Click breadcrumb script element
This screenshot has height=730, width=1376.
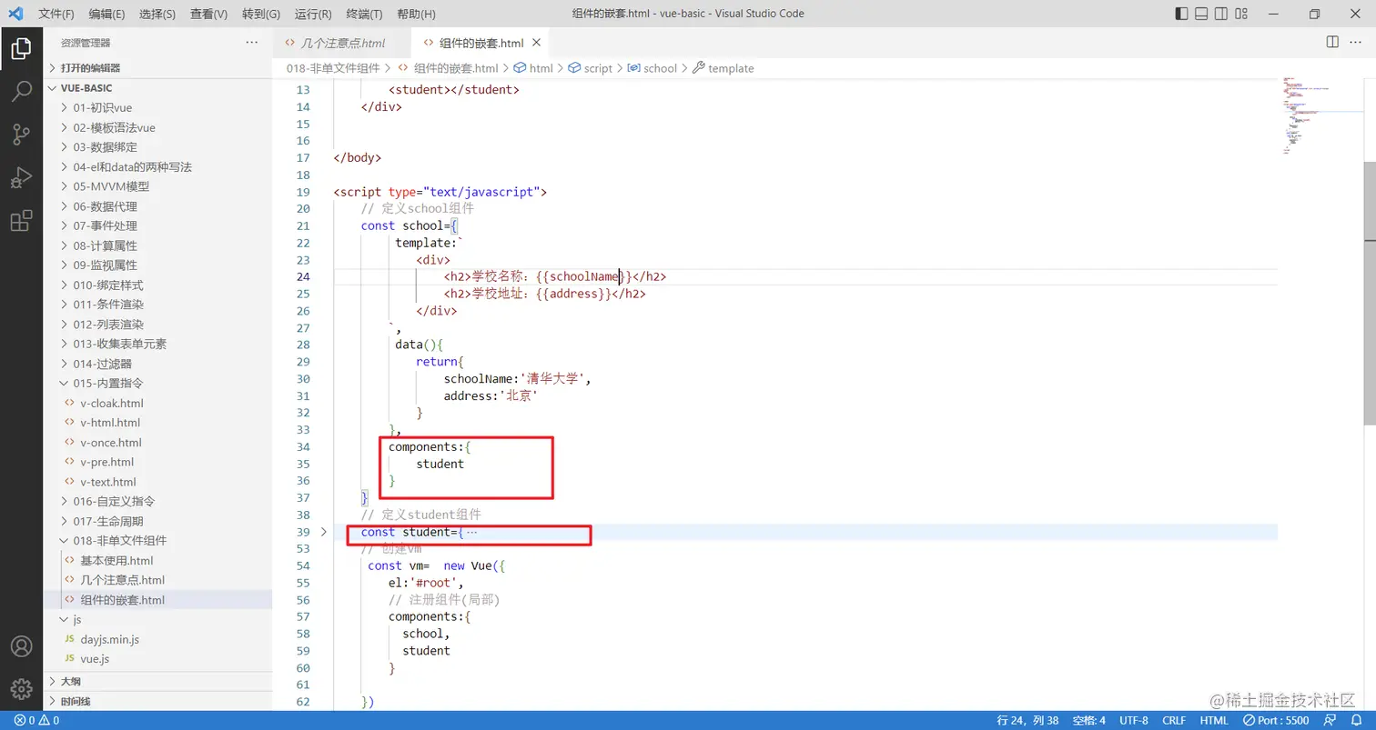click(590, 68)
